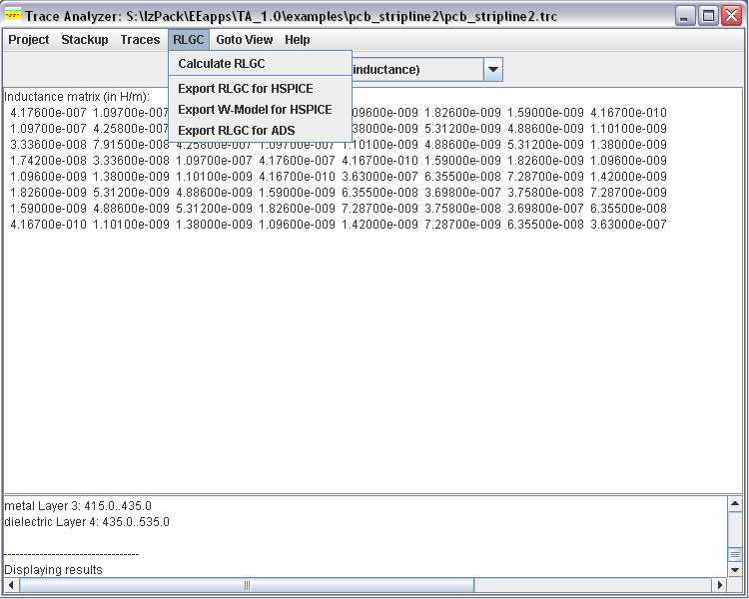Open the Help menu
This screenshot has height=599, width=749.
point(297,40)
